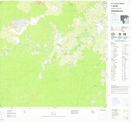Open the small administrative index map at bottom right
The height and width of the screenshot is (122, 131).
pos(103,114)
